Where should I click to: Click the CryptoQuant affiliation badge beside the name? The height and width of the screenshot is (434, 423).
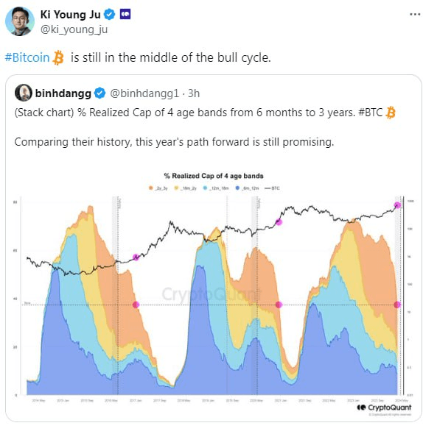(125, 15)
